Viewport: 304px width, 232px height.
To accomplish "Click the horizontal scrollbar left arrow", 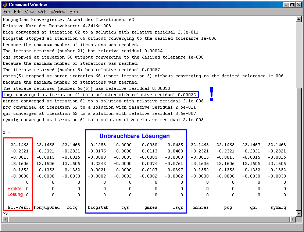I will (x=5, y=219).
